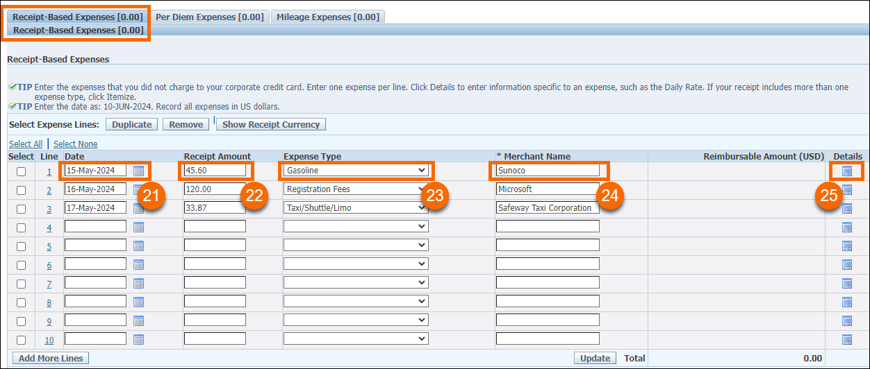Select the top Receipt-Based Expenses tab
This screenshot has width=870, height=369.
tap(78, 17)
